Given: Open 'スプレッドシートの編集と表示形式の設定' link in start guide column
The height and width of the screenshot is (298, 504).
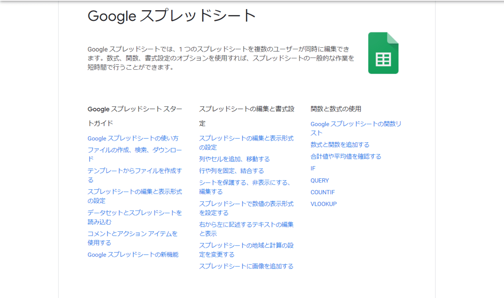Looking at the screenshot, I should pos(135,196).
